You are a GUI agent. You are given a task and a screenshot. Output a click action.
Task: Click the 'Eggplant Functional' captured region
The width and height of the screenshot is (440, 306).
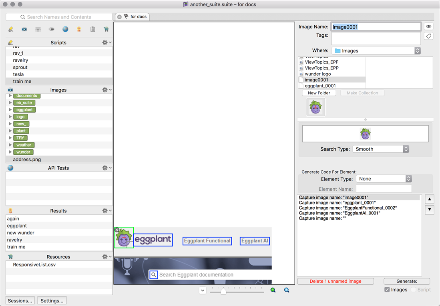click(x=207, y=241)
